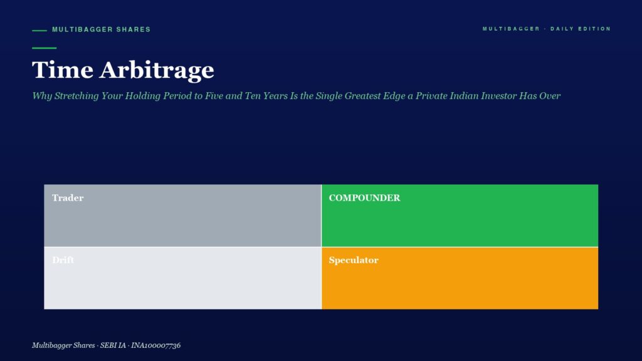The image size is (642, 361).
Task: Click the word "Arbitrage" in the slide title
Action: point(157,70)
